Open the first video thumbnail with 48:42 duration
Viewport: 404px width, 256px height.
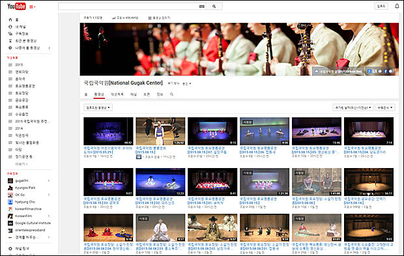coord(108,131)
